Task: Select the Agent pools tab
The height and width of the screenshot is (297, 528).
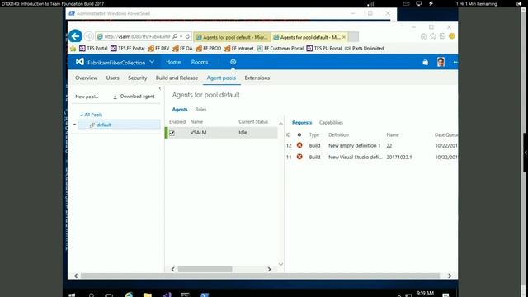Action: [x=221, y=78]
